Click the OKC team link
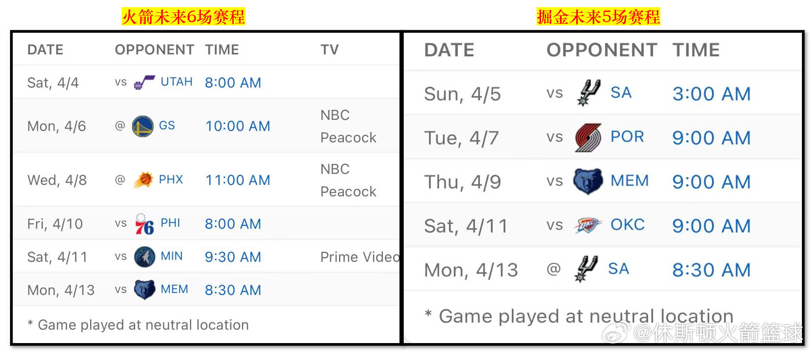810x352 pixels. click(x=627, y=225)
